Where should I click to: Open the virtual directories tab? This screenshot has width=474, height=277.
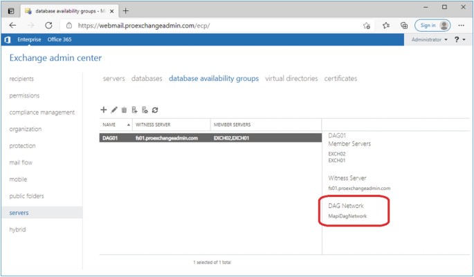point(291,79)
